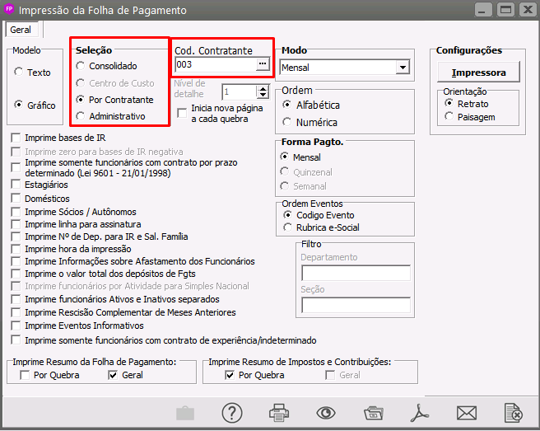This screenshot has width=540, height=431.
Task: Check the Estagiários checkbox
Action: click(16, 186)
